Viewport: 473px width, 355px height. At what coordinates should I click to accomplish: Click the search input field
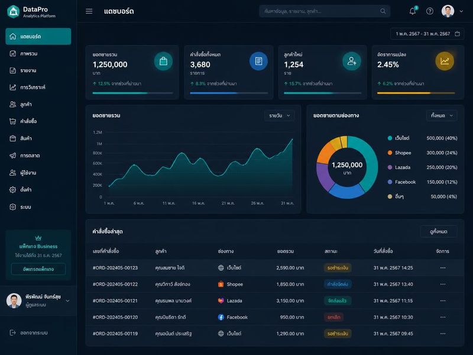click(x=325, y=11)
